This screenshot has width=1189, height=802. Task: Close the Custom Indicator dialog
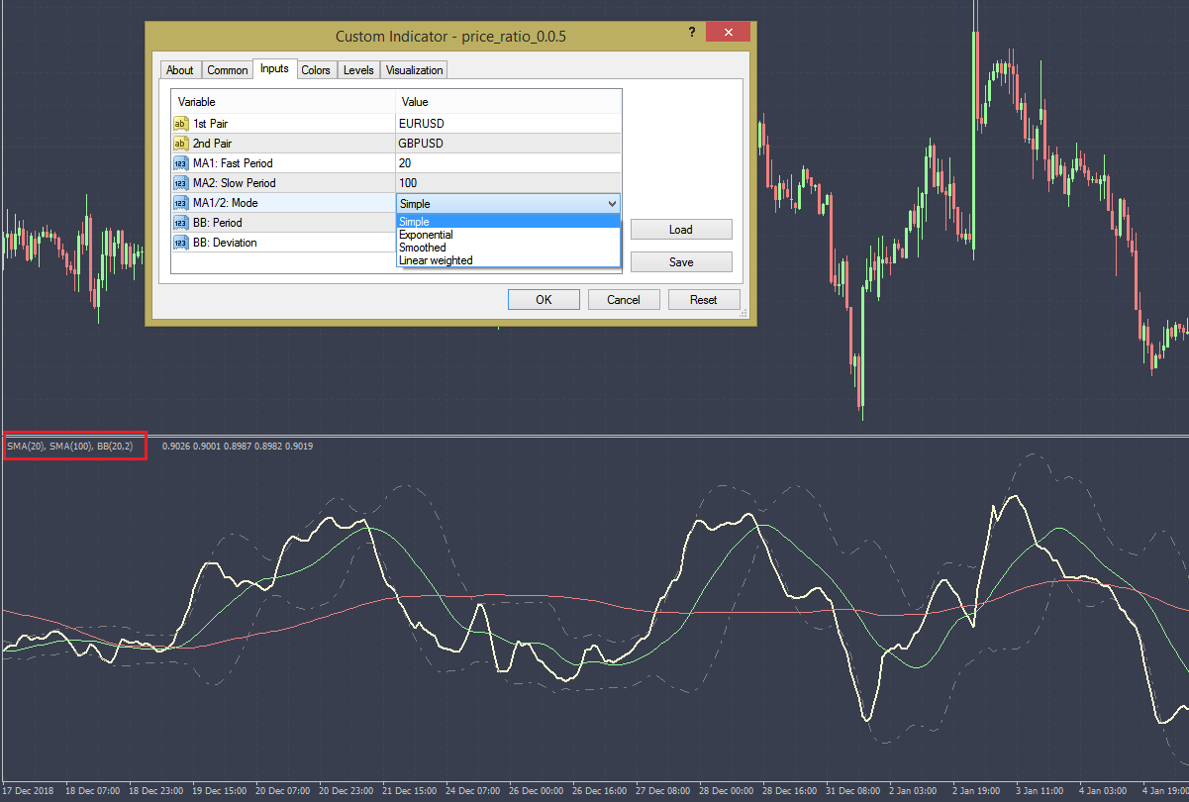point(730,33)
